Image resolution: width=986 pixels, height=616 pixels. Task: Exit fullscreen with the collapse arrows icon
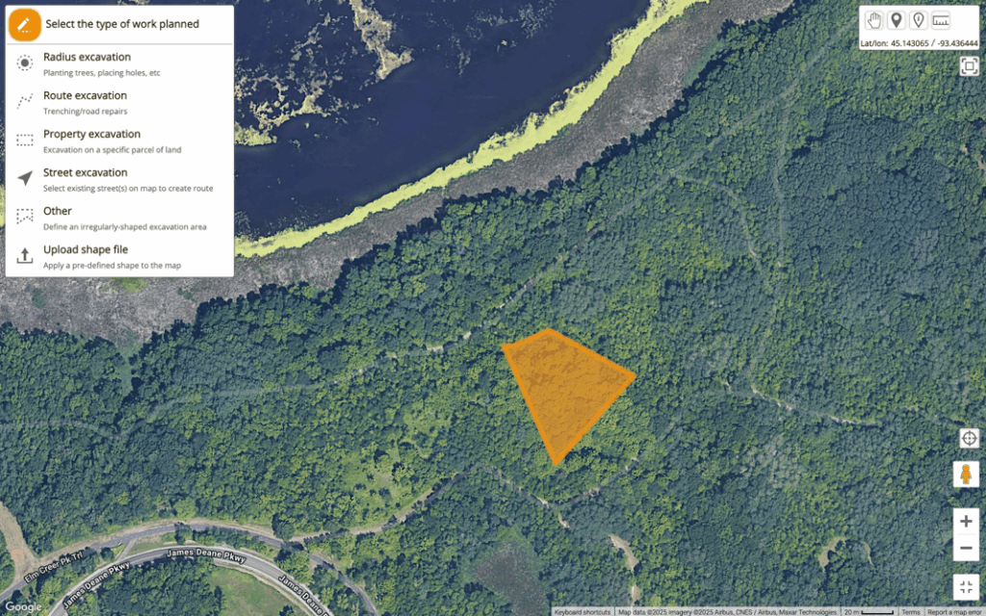click(x=966, y=587)
